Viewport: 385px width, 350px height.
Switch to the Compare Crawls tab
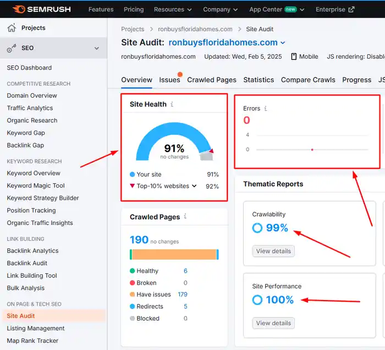tap(308, 80)
